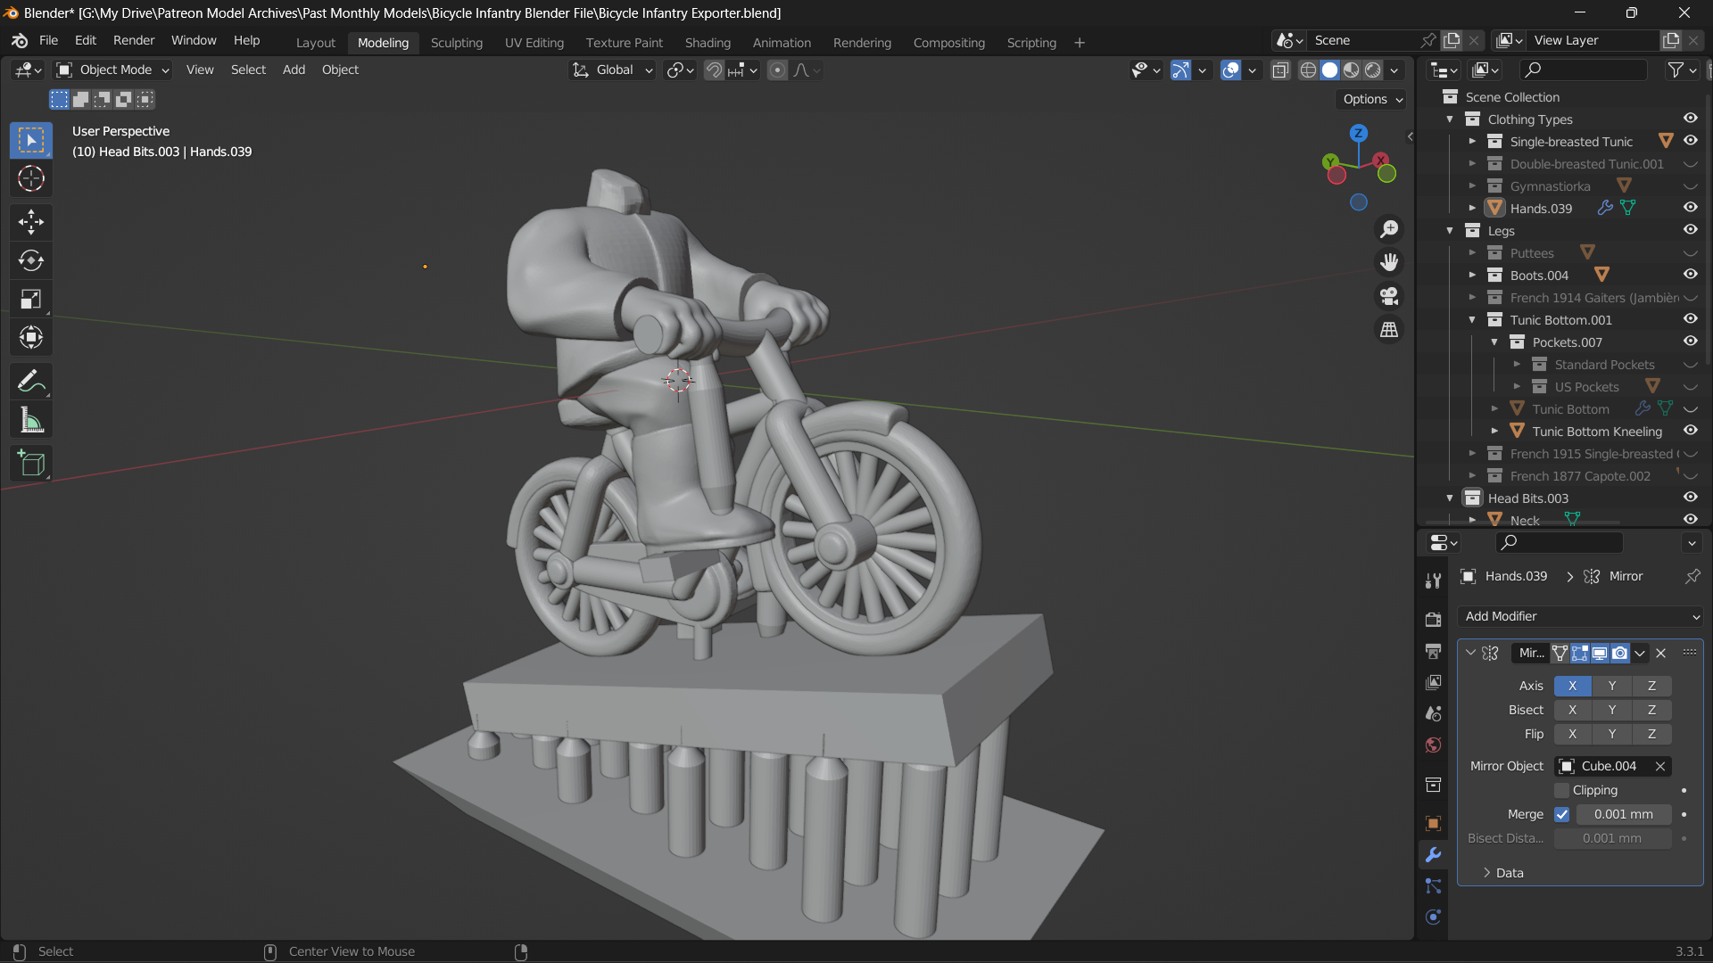
Task: Select the Move tool in the viewport toolbar
Action: click(30, 222)
